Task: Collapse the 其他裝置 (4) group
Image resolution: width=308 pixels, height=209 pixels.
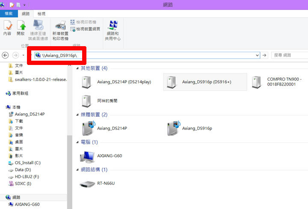Action: click(x=77, y=68)
